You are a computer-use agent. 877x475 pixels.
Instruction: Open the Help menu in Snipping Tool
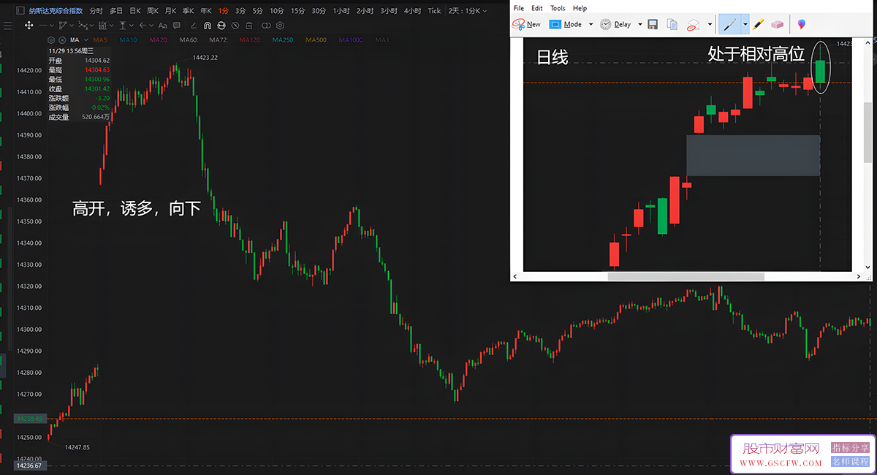click(580, 8)
